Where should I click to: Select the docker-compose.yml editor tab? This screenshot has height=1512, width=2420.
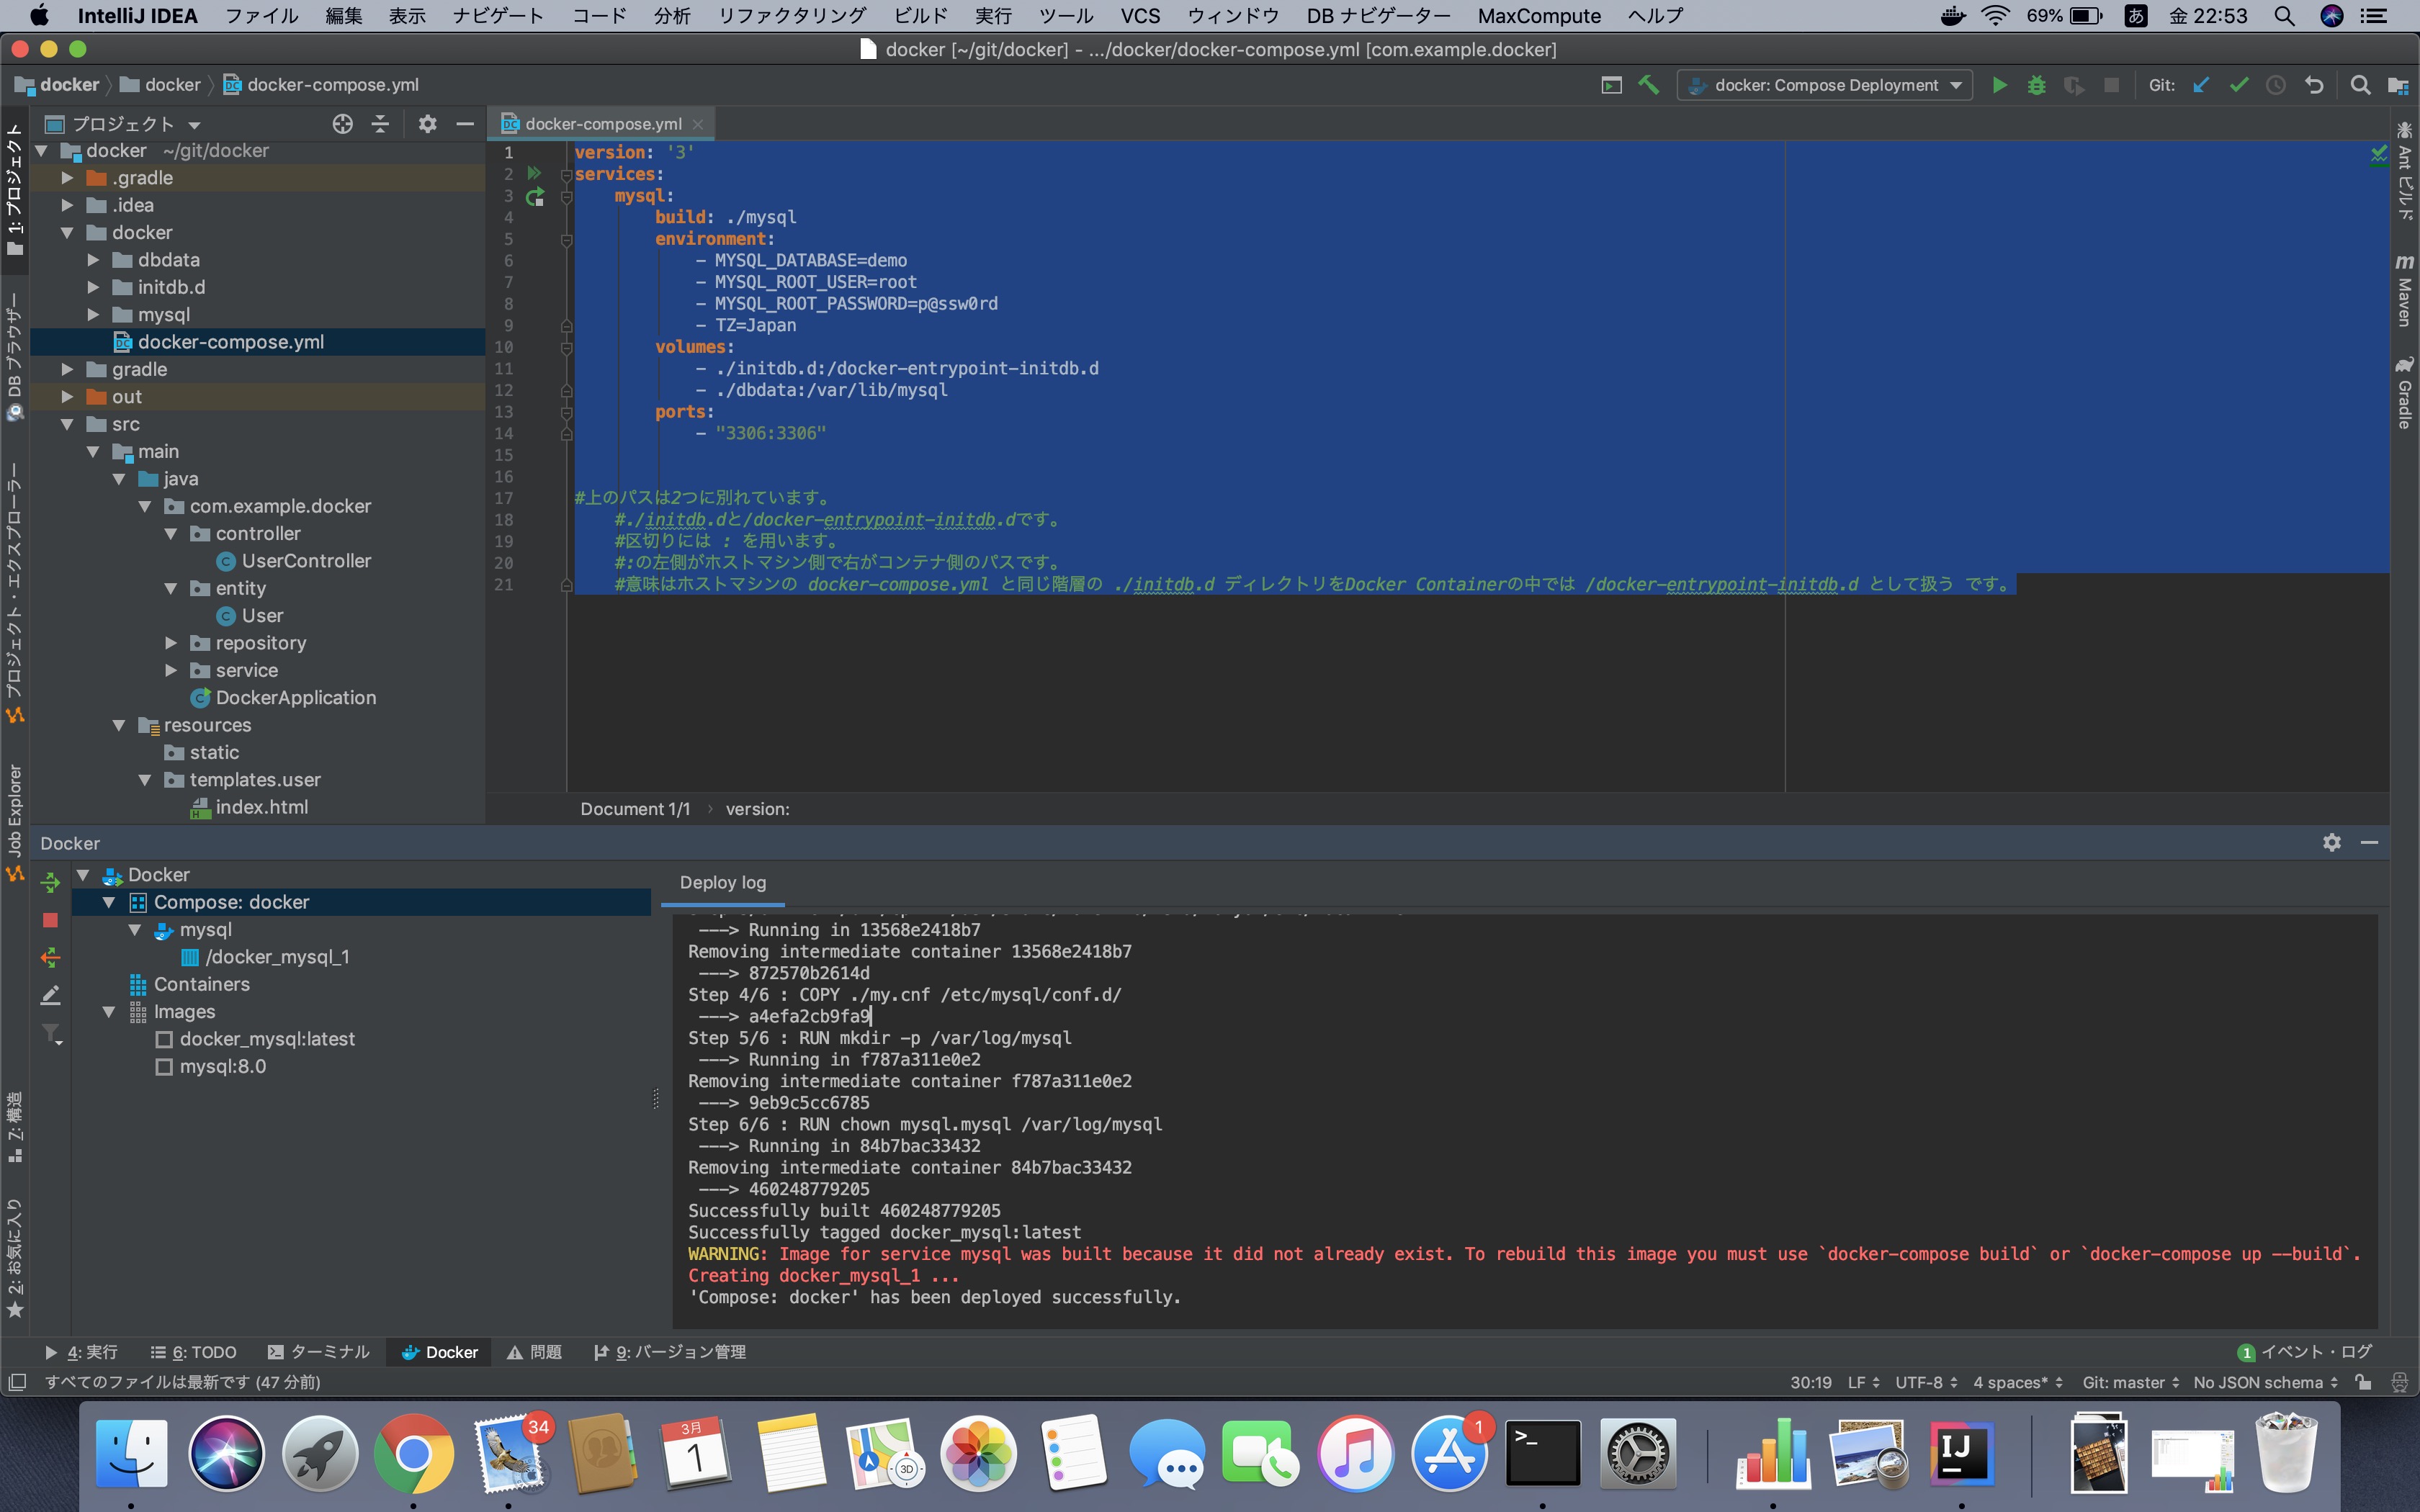coord(603,124)
